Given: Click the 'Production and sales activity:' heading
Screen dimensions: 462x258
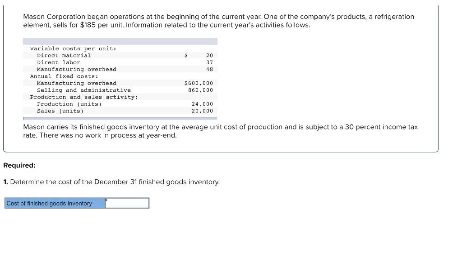Looking at the screenshot, I should point(84,97).
